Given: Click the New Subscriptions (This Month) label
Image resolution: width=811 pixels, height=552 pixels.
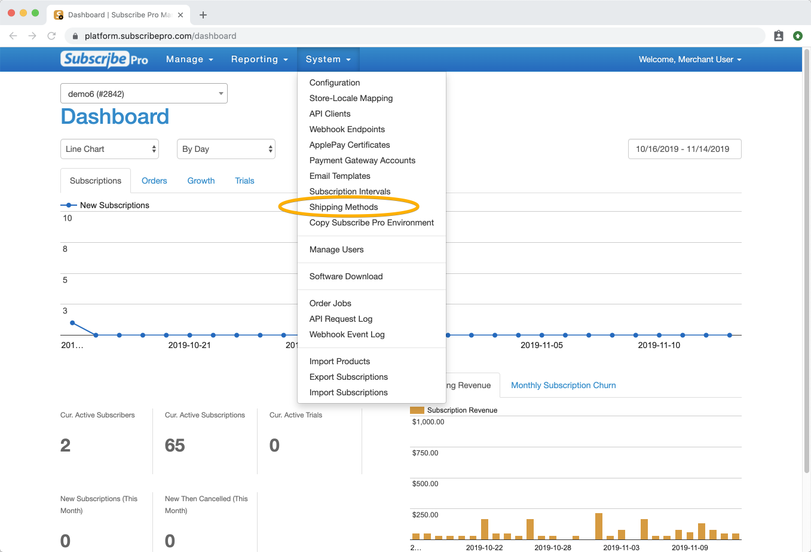Looking at the screenshot, I should click(x=99, y=505).
